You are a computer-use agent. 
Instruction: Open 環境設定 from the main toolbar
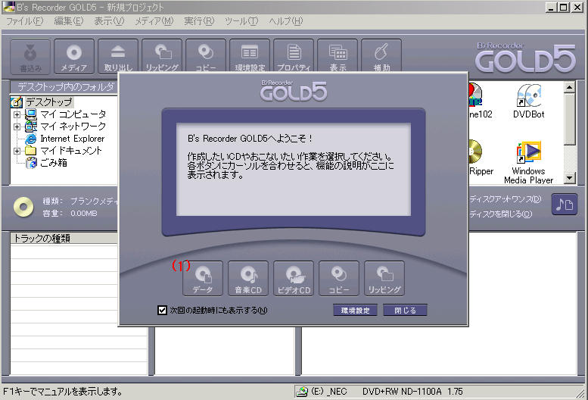point(250,55)
